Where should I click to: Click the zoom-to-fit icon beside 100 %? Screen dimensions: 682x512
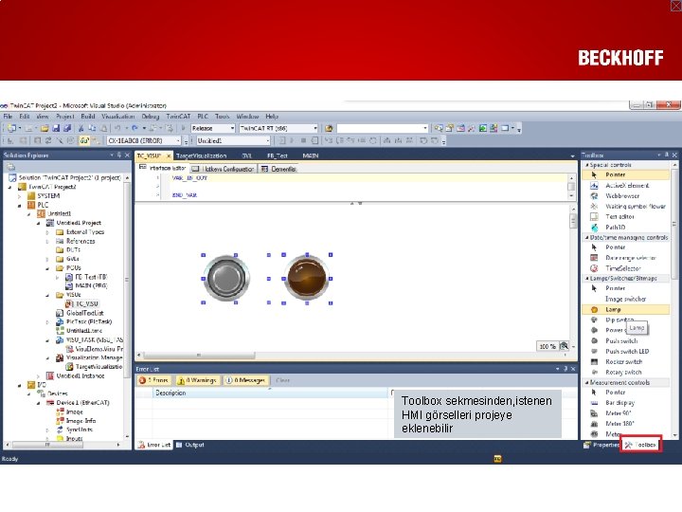[x=565, y=346]
